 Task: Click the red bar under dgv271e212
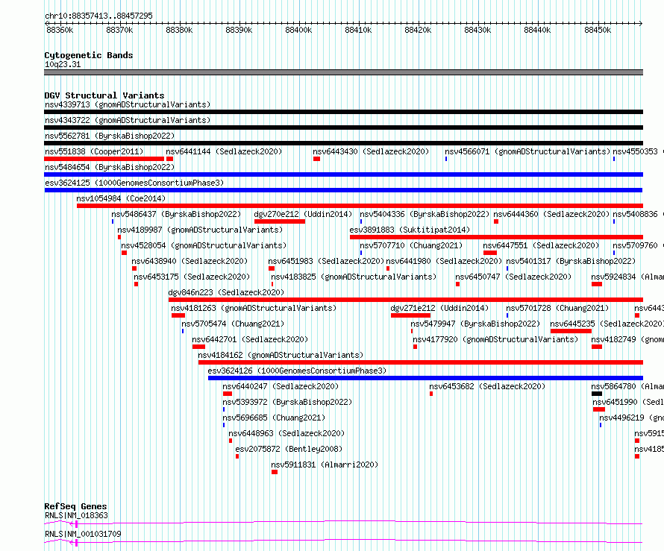point(410,315)
